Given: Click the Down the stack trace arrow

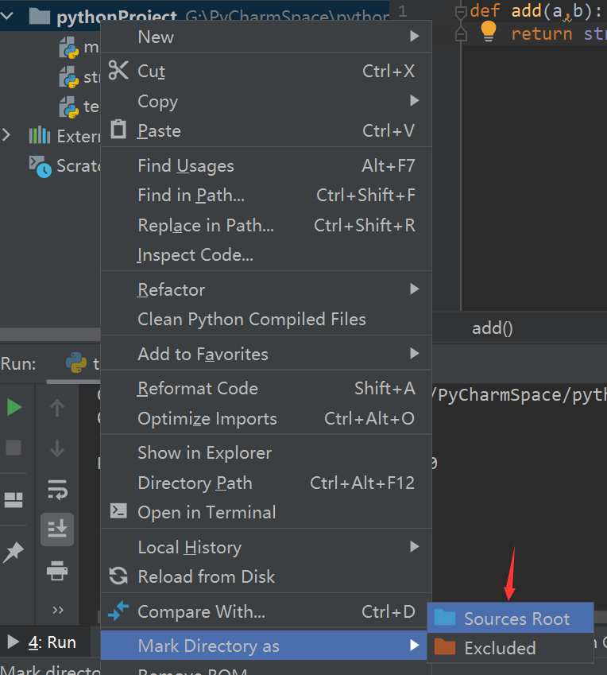Looking at the screenshot, I should point(57,448).
